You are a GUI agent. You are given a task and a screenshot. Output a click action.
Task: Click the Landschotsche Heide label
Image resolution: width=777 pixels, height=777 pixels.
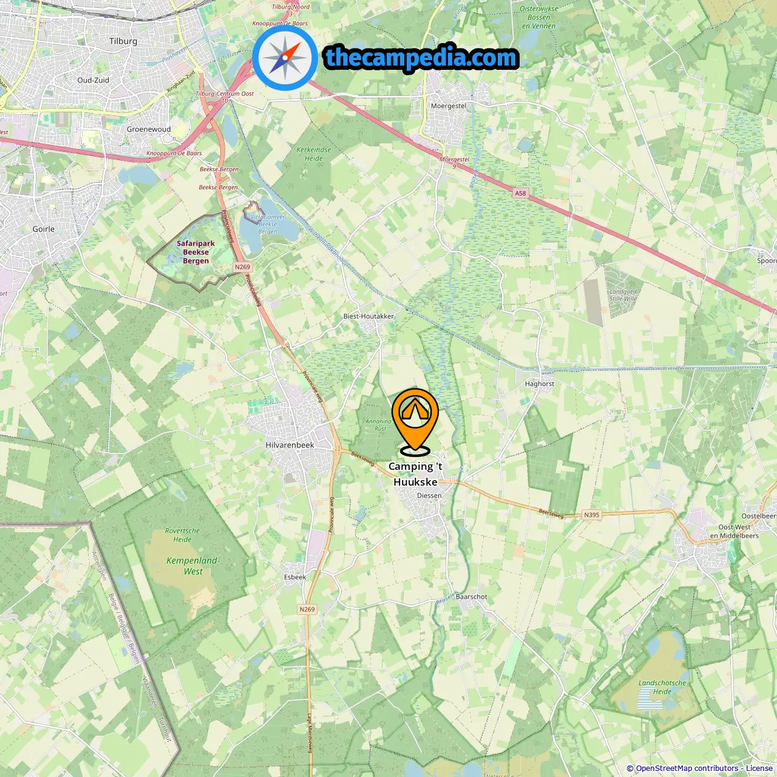[662, 687]
